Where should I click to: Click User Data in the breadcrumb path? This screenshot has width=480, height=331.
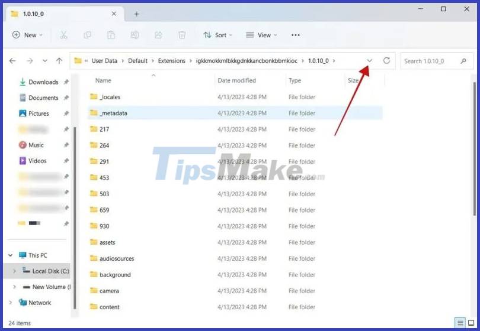point(104,61)
